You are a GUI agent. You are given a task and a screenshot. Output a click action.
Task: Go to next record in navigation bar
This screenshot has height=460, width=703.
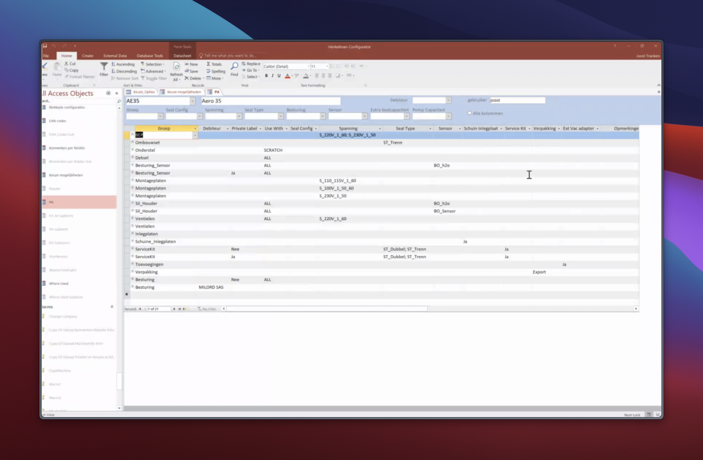click(x=174, y=309)
